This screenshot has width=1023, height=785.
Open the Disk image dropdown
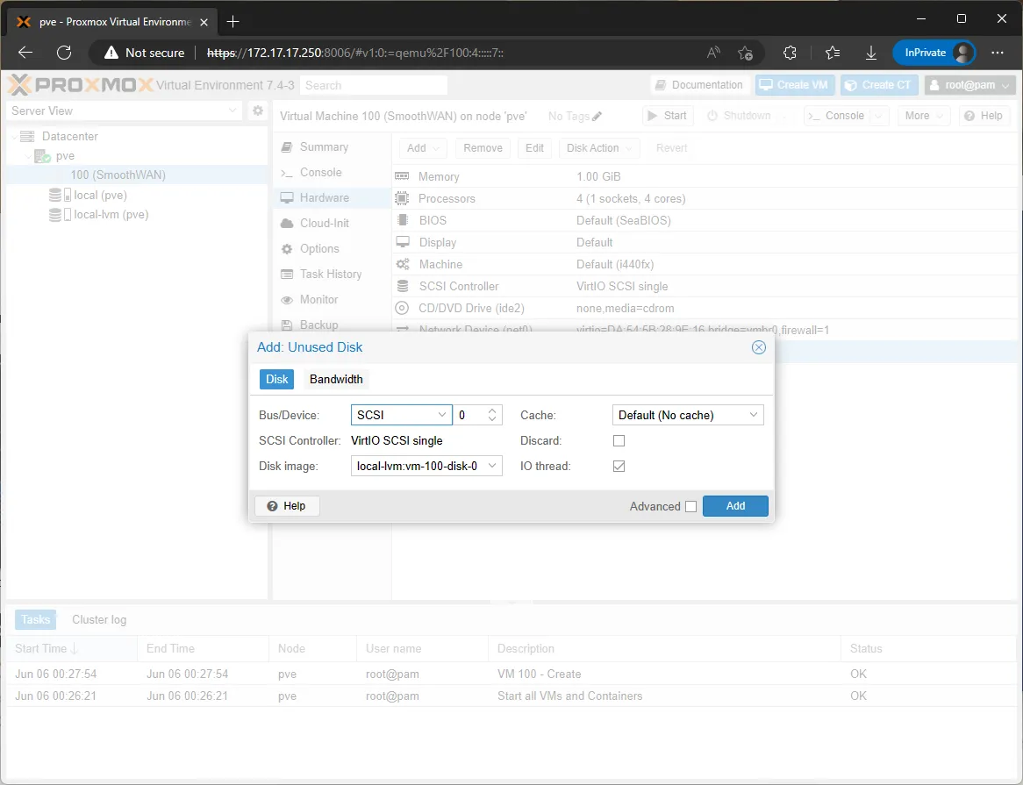coord(492,466)
